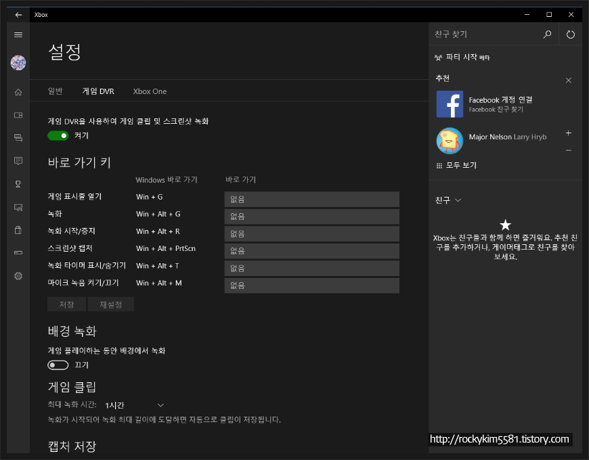Click the Win + Alt + M text
The image size is (589, 460).
pyautogui.click(x=159, y=283)
